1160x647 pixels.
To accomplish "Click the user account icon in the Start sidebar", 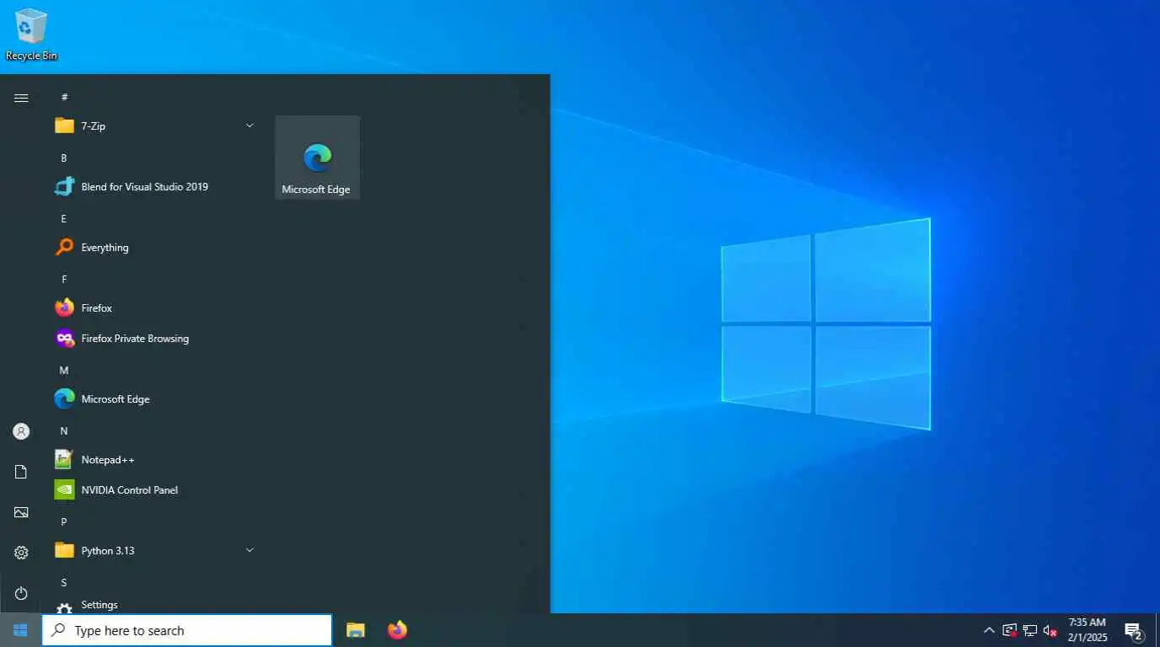I will point(21,431).
